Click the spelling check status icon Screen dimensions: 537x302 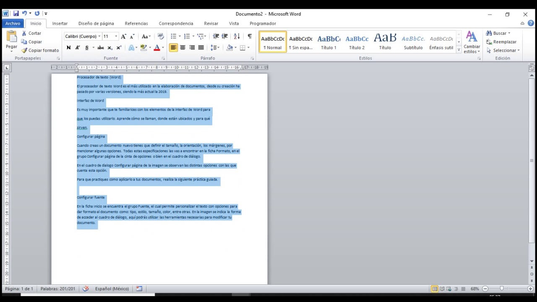[86, 289]
